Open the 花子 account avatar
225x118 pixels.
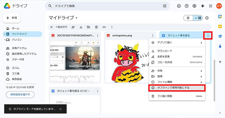tap(219, 6)
